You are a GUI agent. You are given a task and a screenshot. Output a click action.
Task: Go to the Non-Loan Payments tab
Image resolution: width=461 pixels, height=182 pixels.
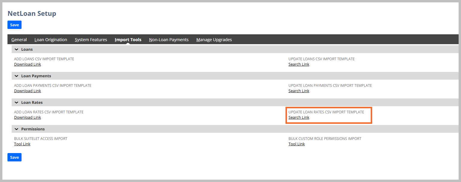coord(169,40)
